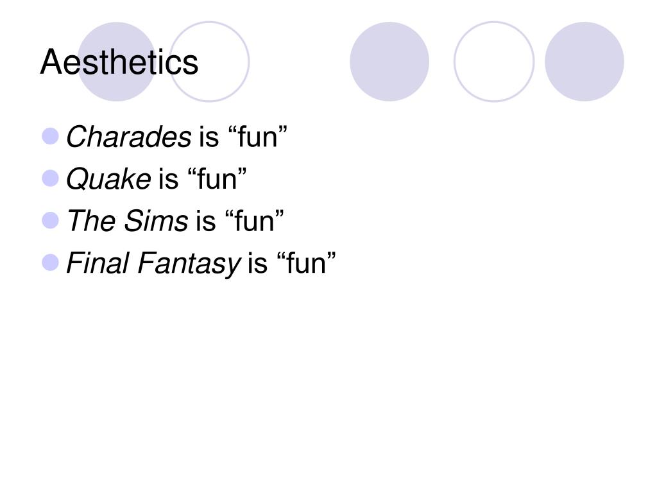Viewport: 657px width, 493px height.
Task: Click the bullet next to Final Fantasy
Action: (50, 262)
